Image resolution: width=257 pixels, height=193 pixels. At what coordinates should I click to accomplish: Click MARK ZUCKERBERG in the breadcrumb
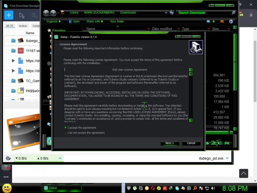click(x=99, y=13)
